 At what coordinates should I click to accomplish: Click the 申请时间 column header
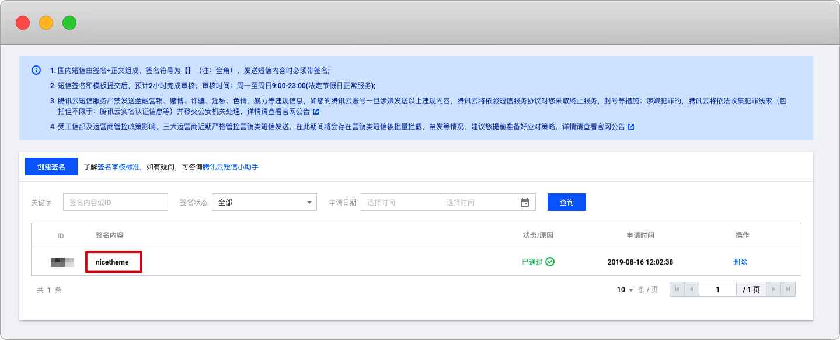(640, 235)
